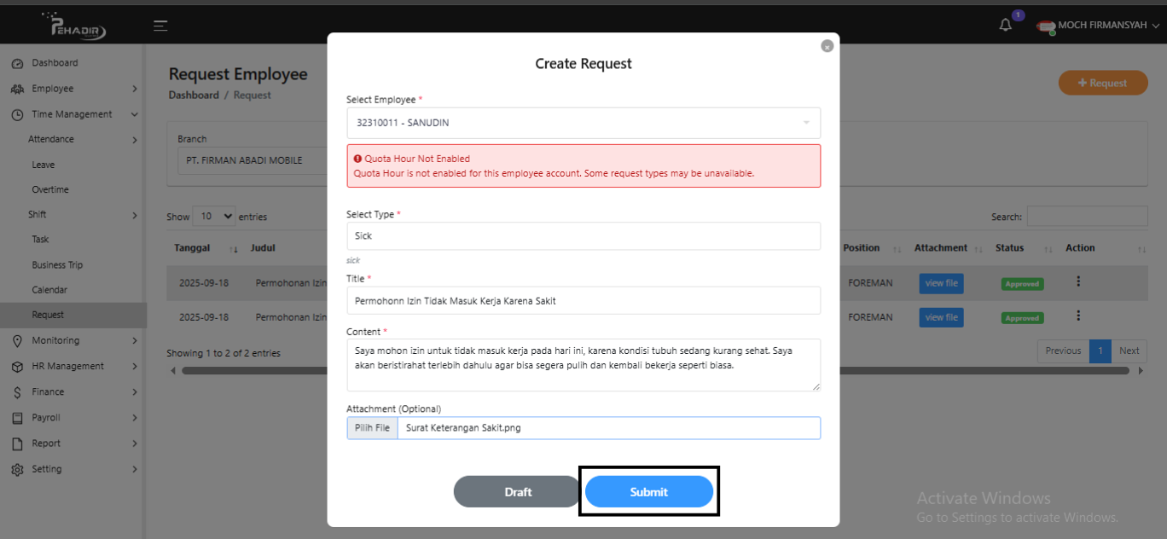
Task: Open the notification bell
Action: click(1004, 24)
